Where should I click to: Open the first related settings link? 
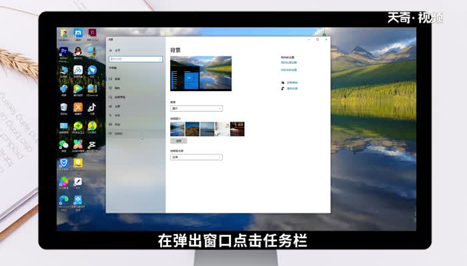[289, 63]
